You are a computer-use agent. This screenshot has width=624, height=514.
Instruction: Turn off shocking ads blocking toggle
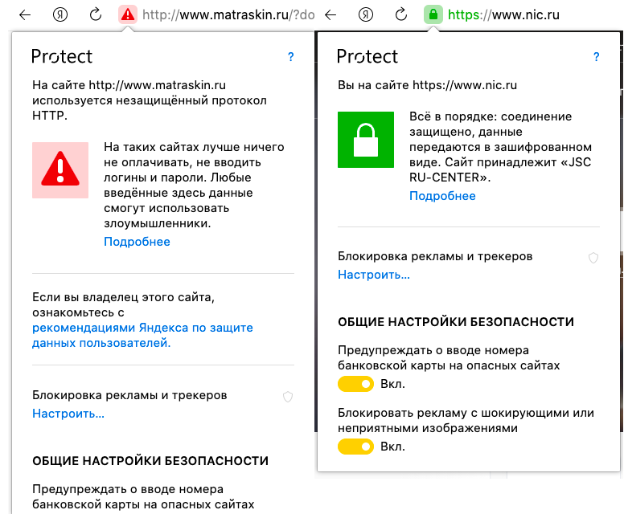point(355,446)
